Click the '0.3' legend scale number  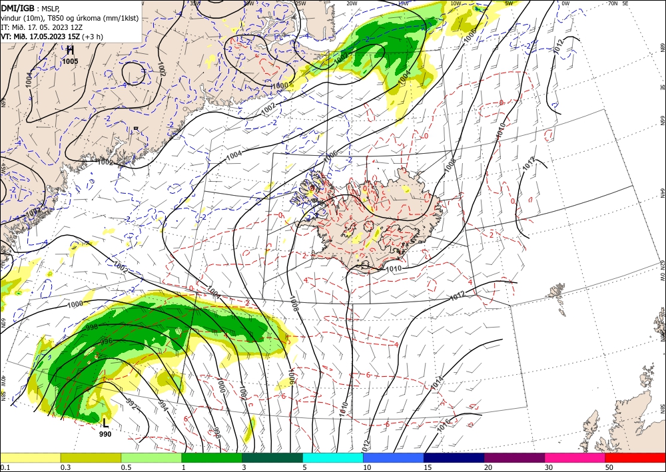click(x=65, y=467)
